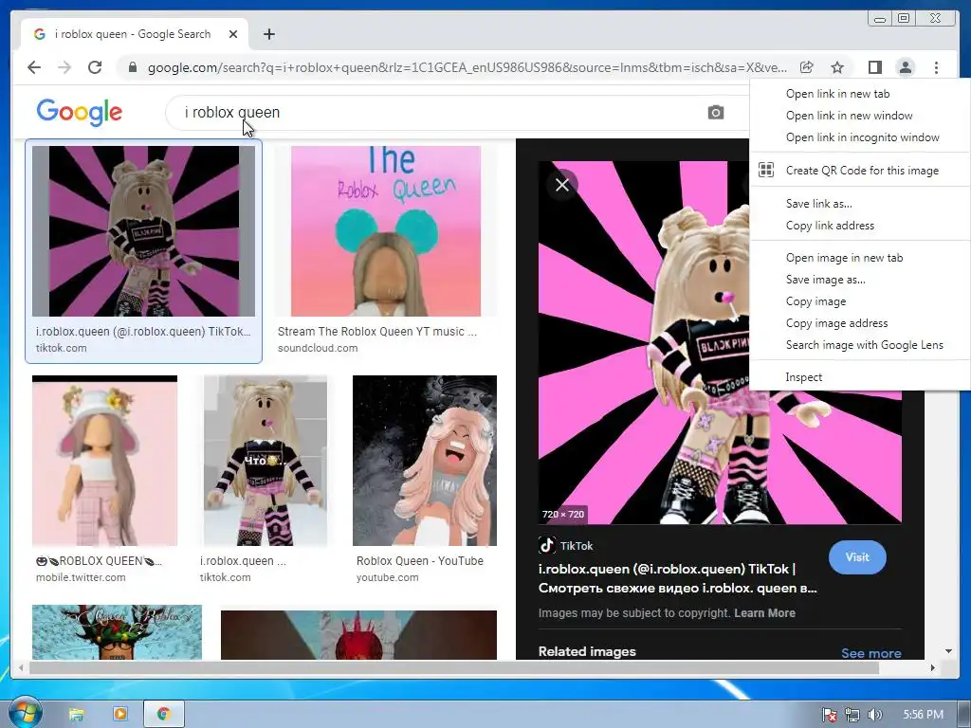The image size is (971, 728).
Task: Click the TikTok logo in preview panel
Action: coord(546,545)
